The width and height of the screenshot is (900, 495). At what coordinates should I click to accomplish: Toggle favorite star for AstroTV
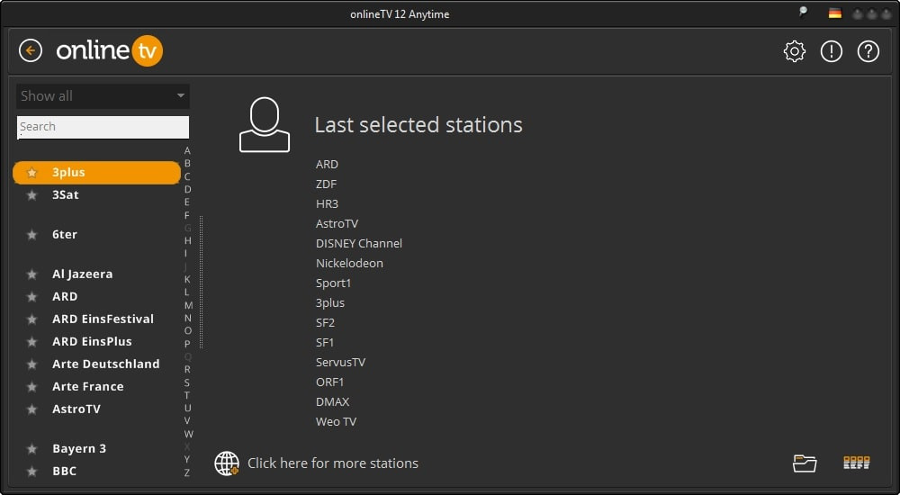click(x=32, y=409)
